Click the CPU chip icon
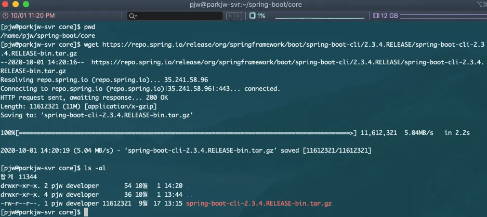487x217 pixels. (x=252, y=16)
